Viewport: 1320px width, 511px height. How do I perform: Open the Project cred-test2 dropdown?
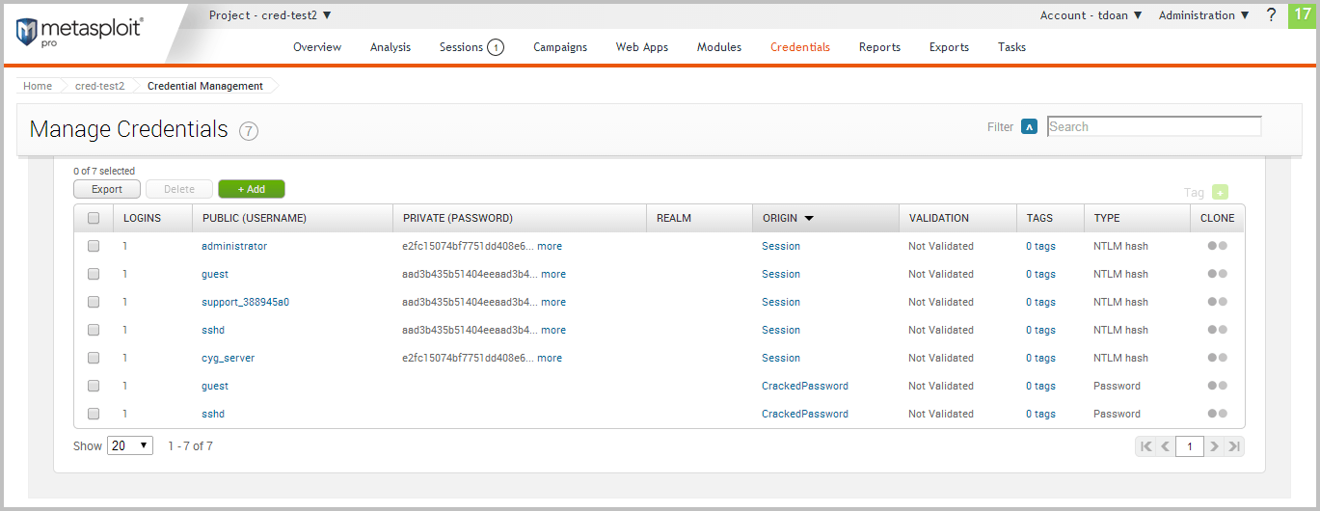(270, 15)
